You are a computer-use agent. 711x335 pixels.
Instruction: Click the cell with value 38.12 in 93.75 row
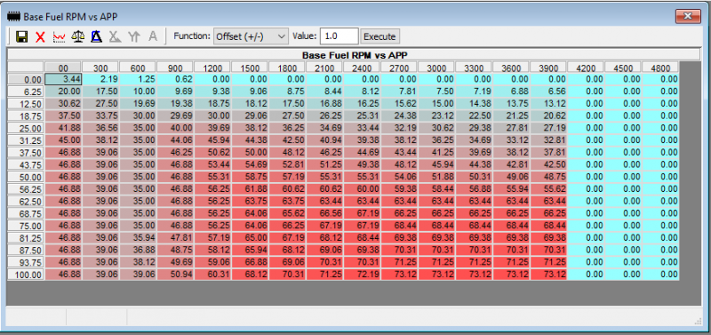pyautogui.click(x=138, y=262)
